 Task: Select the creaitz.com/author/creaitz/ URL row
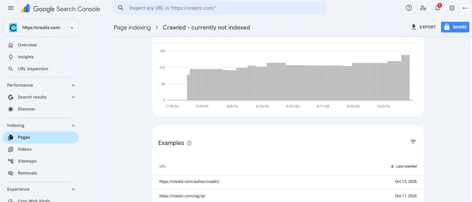click(288, 182)
